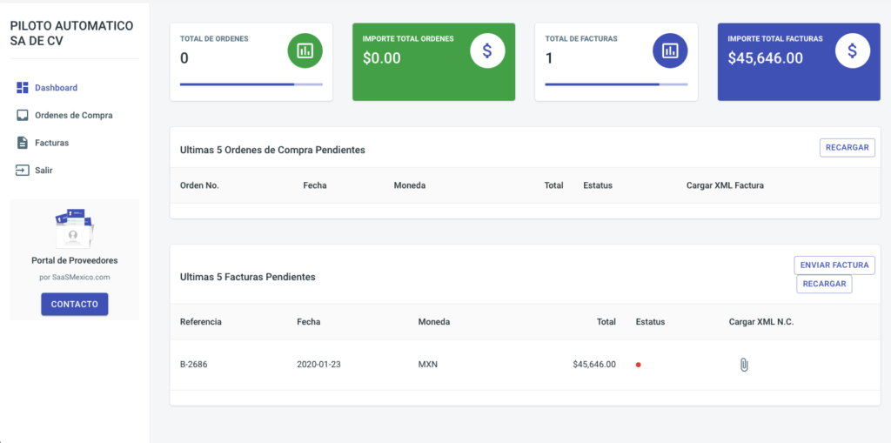Click the Estatus header in purchase orders table

598,185
